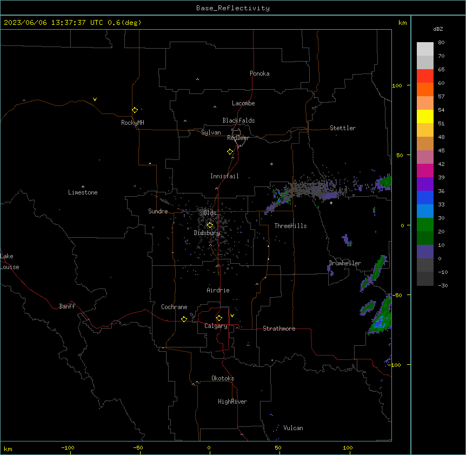Select the Innisfail label
The height and width of the screenshot is (455, 466).
(224, 176)
